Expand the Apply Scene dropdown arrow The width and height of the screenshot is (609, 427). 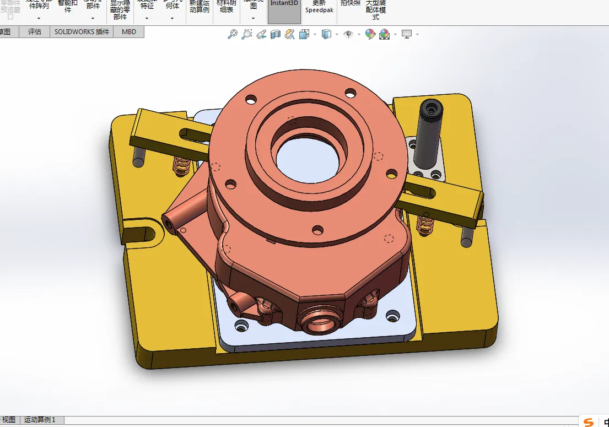pyautogui.click(x=395, y=35)
